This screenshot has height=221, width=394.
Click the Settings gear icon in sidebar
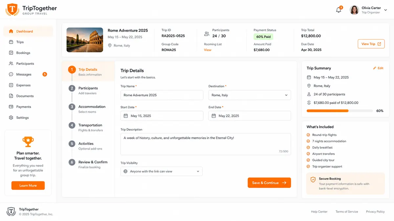point(11,118)
